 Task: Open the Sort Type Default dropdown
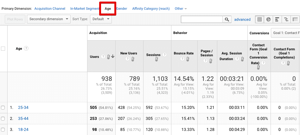pos(101,19)
